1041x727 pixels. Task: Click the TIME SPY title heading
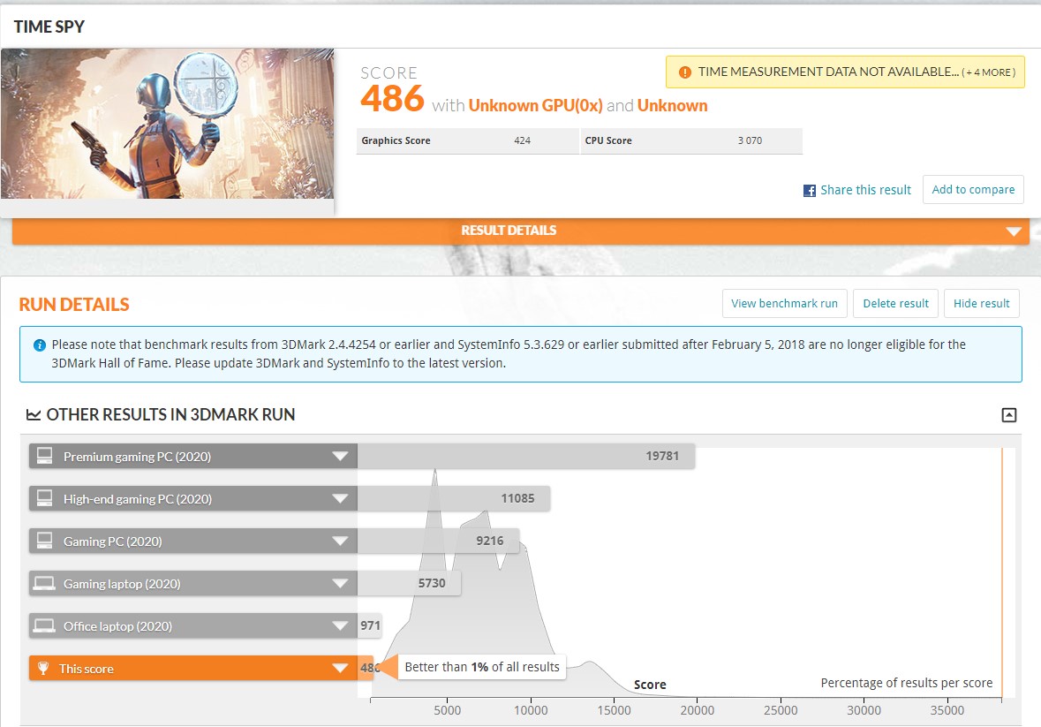coord(49,27)
